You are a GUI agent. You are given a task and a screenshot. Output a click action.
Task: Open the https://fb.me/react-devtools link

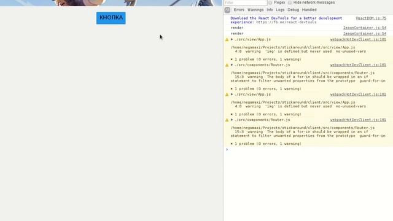coord(286,22)
